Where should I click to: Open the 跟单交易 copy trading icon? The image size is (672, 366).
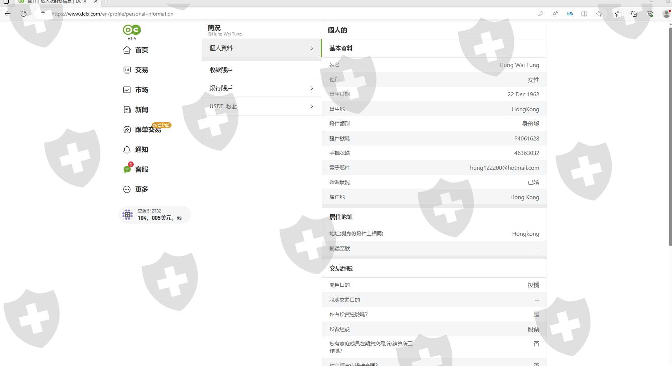[x=127, y=130]
